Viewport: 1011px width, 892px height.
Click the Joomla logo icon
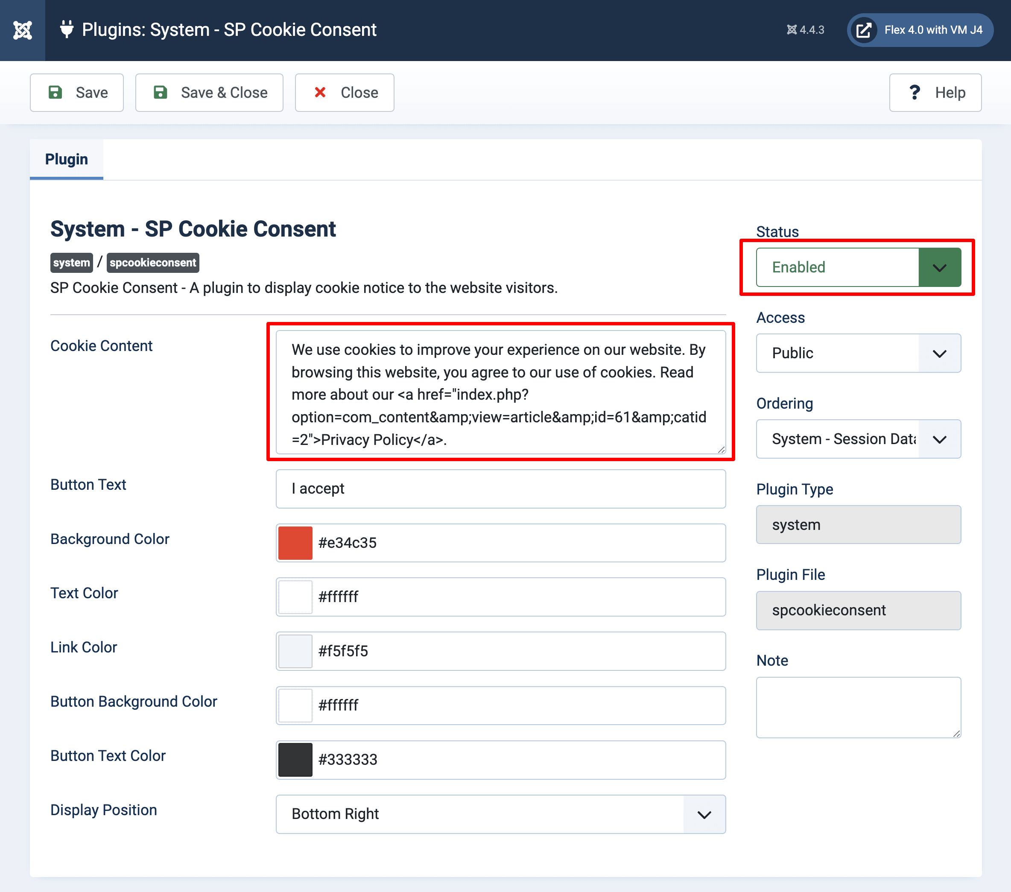22,30
